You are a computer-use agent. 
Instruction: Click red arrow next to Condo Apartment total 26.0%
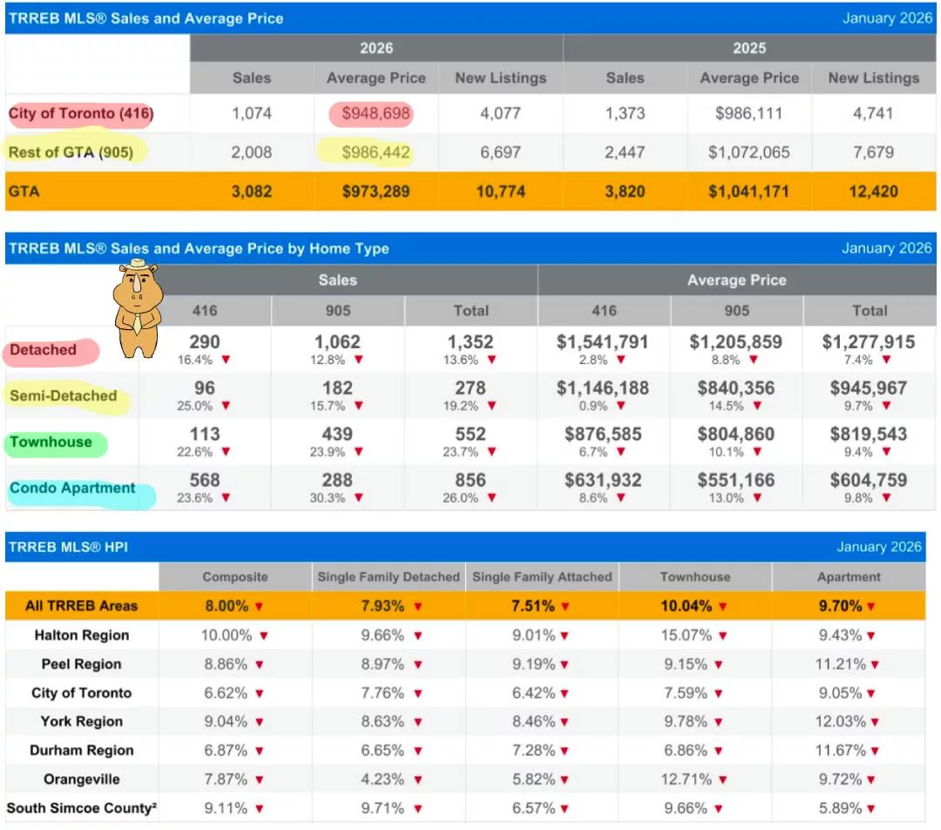click(x=491, y=497)
